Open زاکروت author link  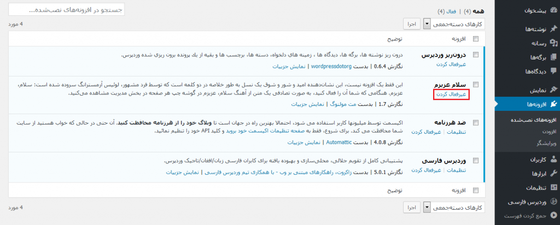[279, 173]
